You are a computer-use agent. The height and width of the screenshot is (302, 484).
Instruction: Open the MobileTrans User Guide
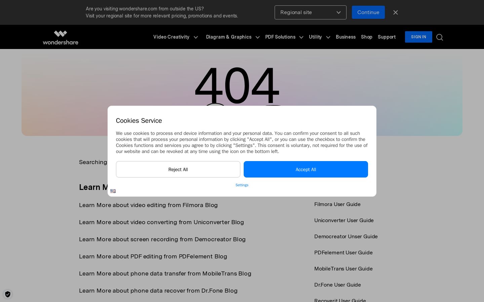[x=344, y=269]
